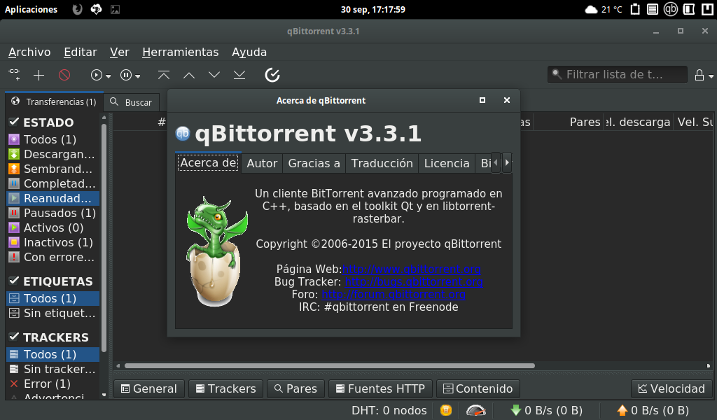Select the Completados status filter
Screen dimensions: 717x420
click(52, 183)
